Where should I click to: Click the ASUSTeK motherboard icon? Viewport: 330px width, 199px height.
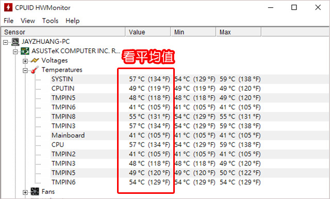click(x=25, y=51)
